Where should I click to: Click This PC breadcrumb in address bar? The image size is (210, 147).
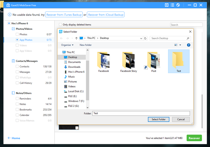coord(91,38)
